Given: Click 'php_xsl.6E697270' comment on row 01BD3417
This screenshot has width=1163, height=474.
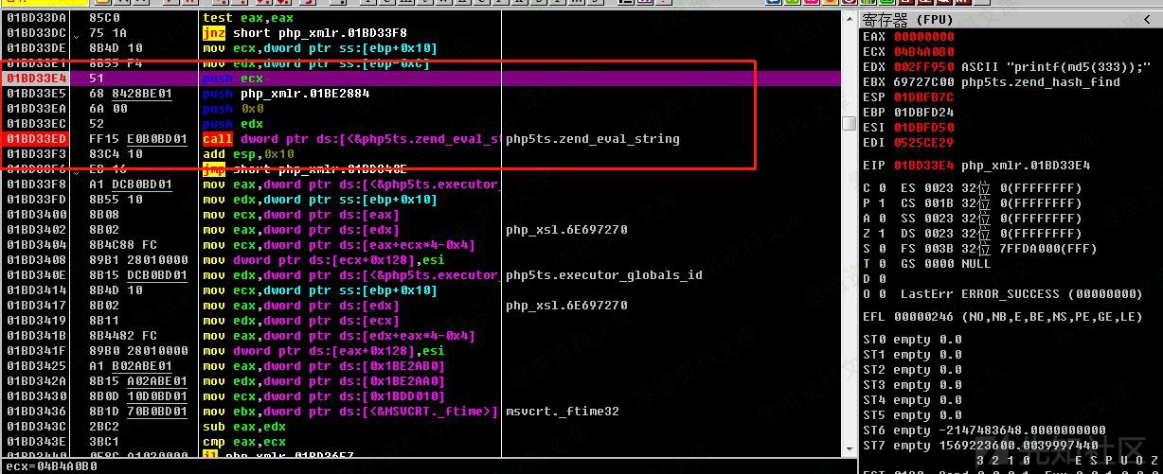Looking at the screenshot, I should coord(566,306).
